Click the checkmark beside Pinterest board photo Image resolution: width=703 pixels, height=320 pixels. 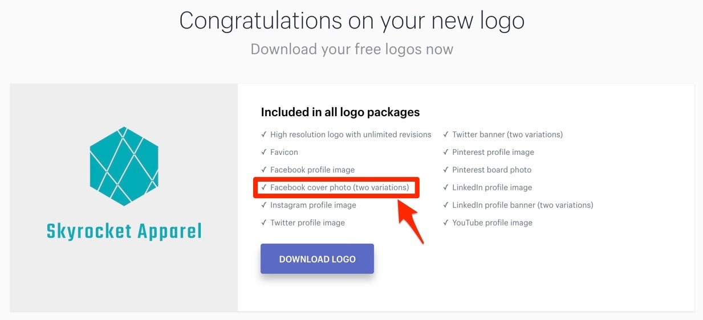[446, 170]
